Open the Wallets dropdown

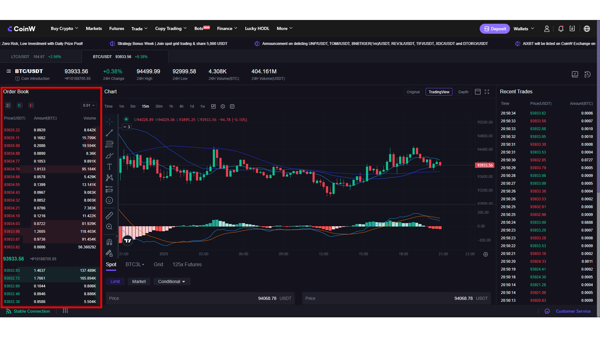tap(524, 29)
